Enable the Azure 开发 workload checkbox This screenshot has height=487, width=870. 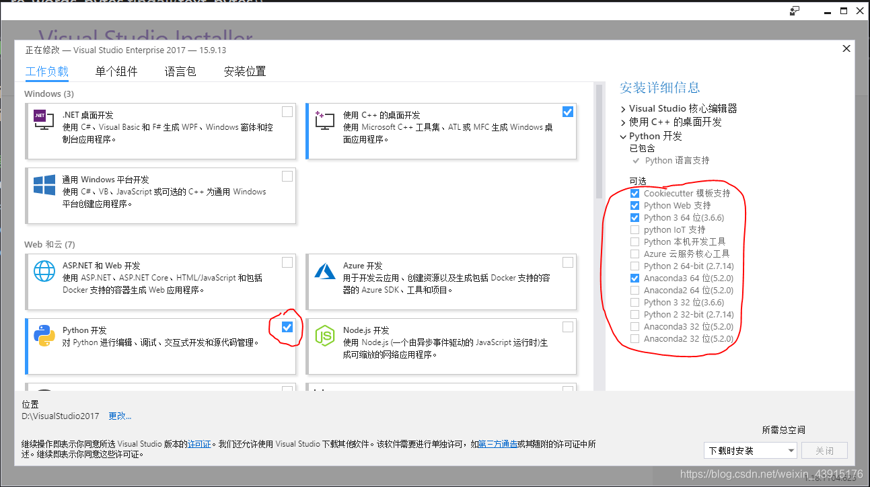568,262
